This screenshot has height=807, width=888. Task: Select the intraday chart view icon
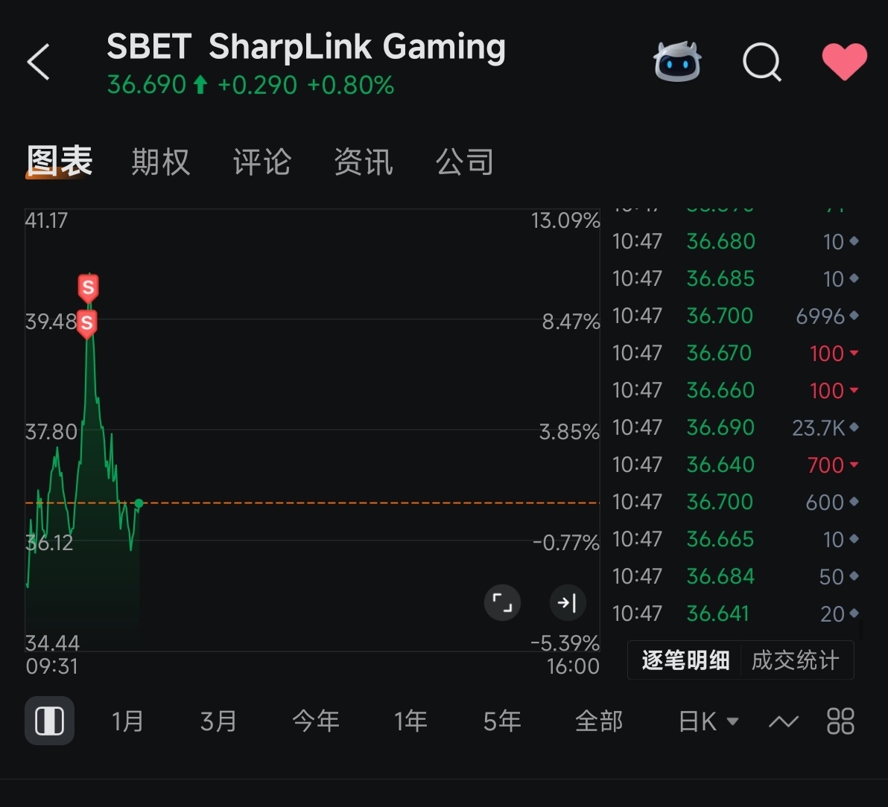pos(49,721)
